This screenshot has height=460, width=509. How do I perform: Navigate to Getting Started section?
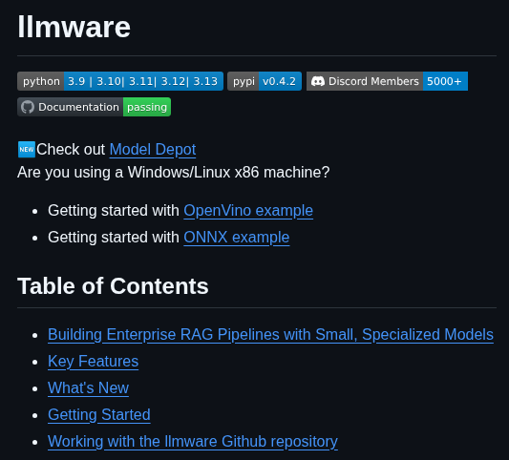coord(99,414)
